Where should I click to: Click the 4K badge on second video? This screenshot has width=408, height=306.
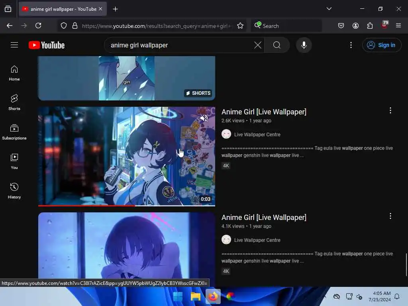click(x=226, y=271)
